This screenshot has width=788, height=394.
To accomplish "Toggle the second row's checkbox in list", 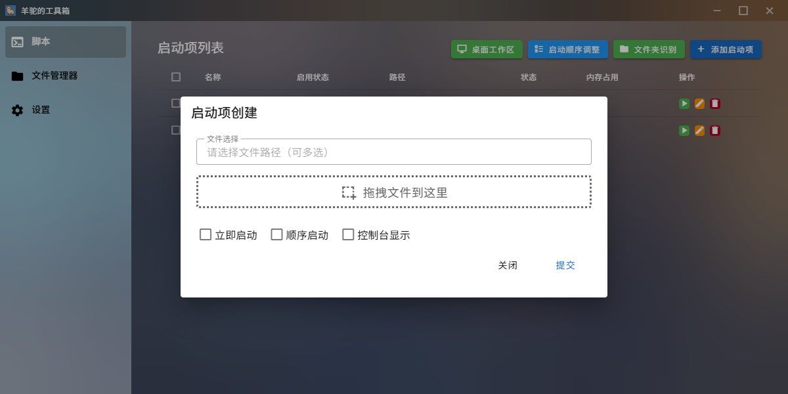I will (175, 130).
